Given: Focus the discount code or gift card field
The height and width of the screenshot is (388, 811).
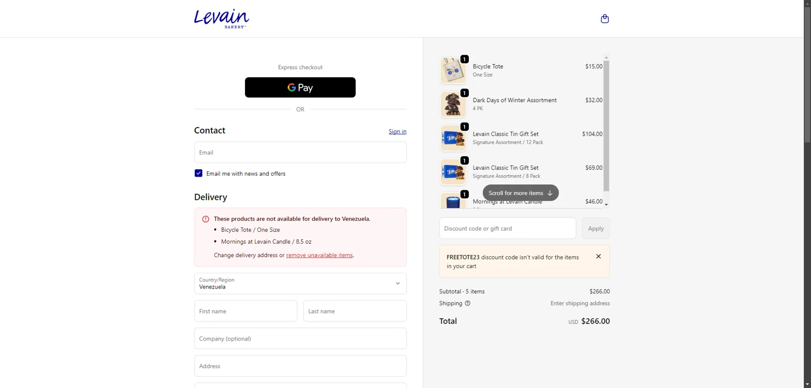Looking at the screenshot, I should (x=508, y=229).
